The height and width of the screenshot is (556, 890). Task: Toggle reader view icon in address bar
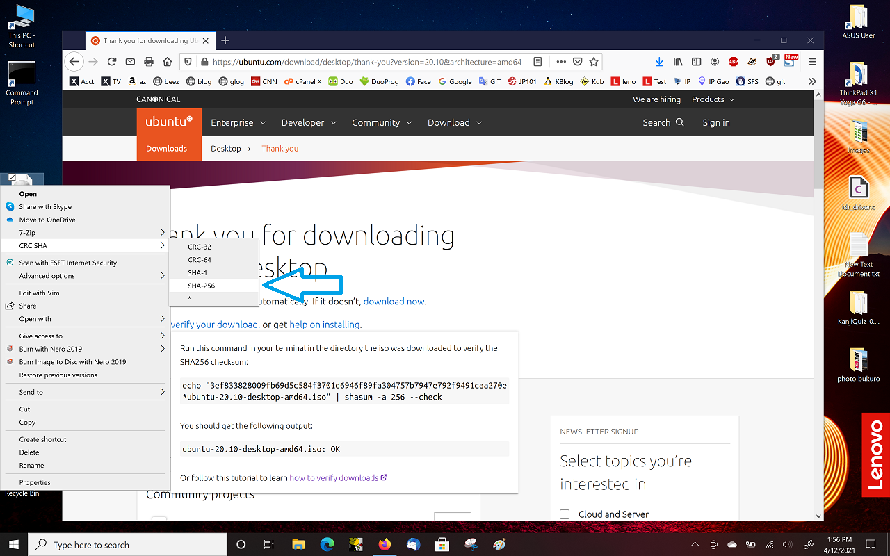[x=538, y=62]
